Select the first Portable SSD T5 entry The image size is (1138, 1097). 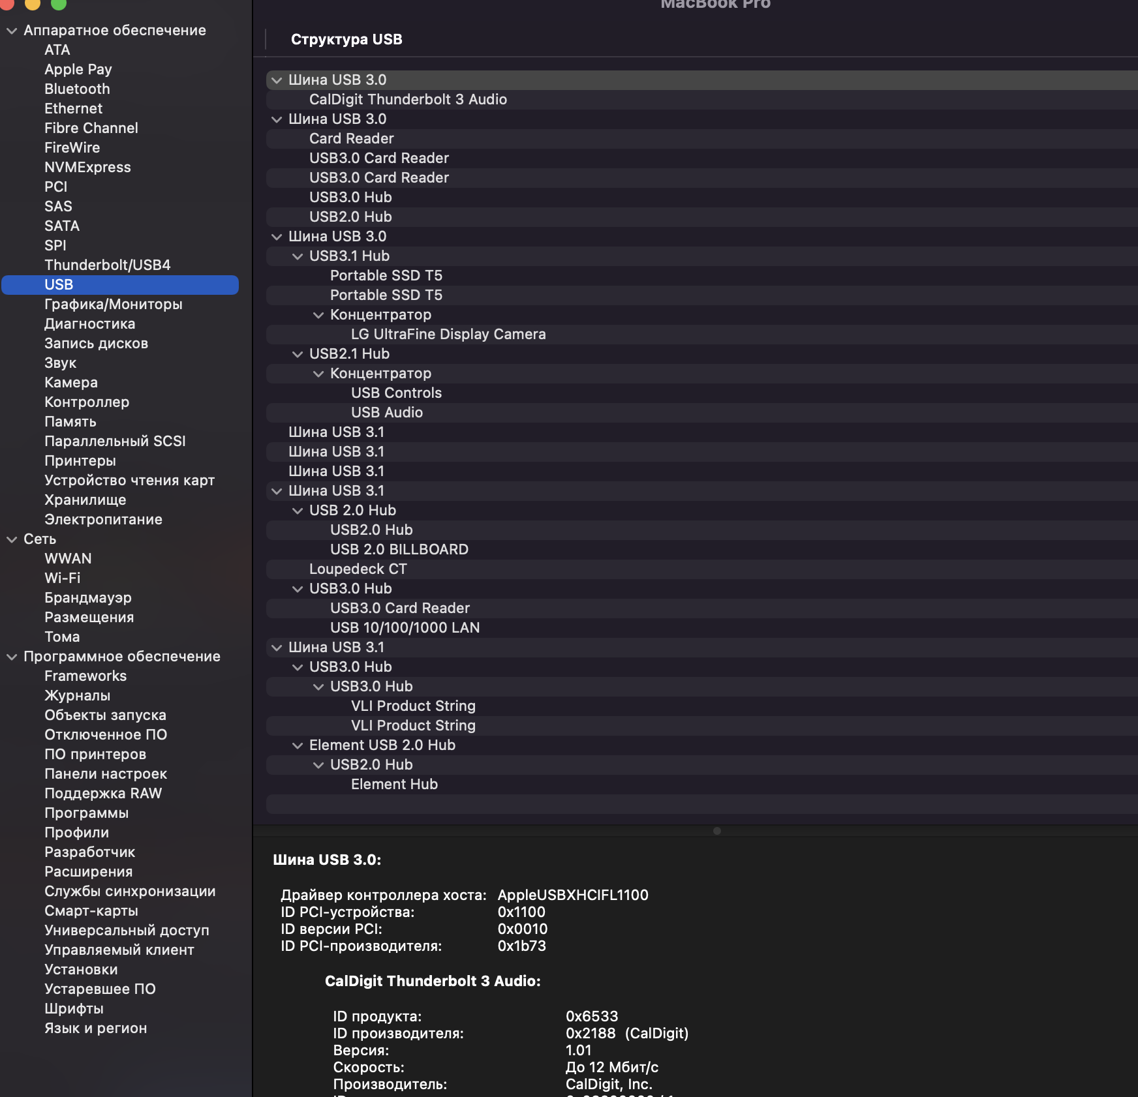386,275
